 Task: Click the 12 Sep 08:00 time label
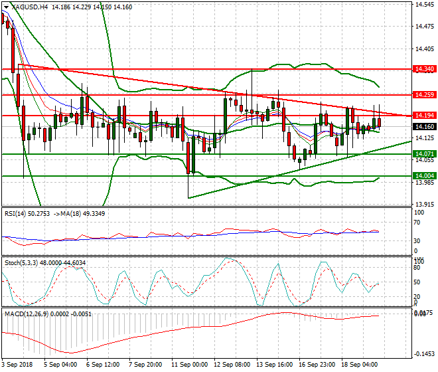tap(232, 365)
